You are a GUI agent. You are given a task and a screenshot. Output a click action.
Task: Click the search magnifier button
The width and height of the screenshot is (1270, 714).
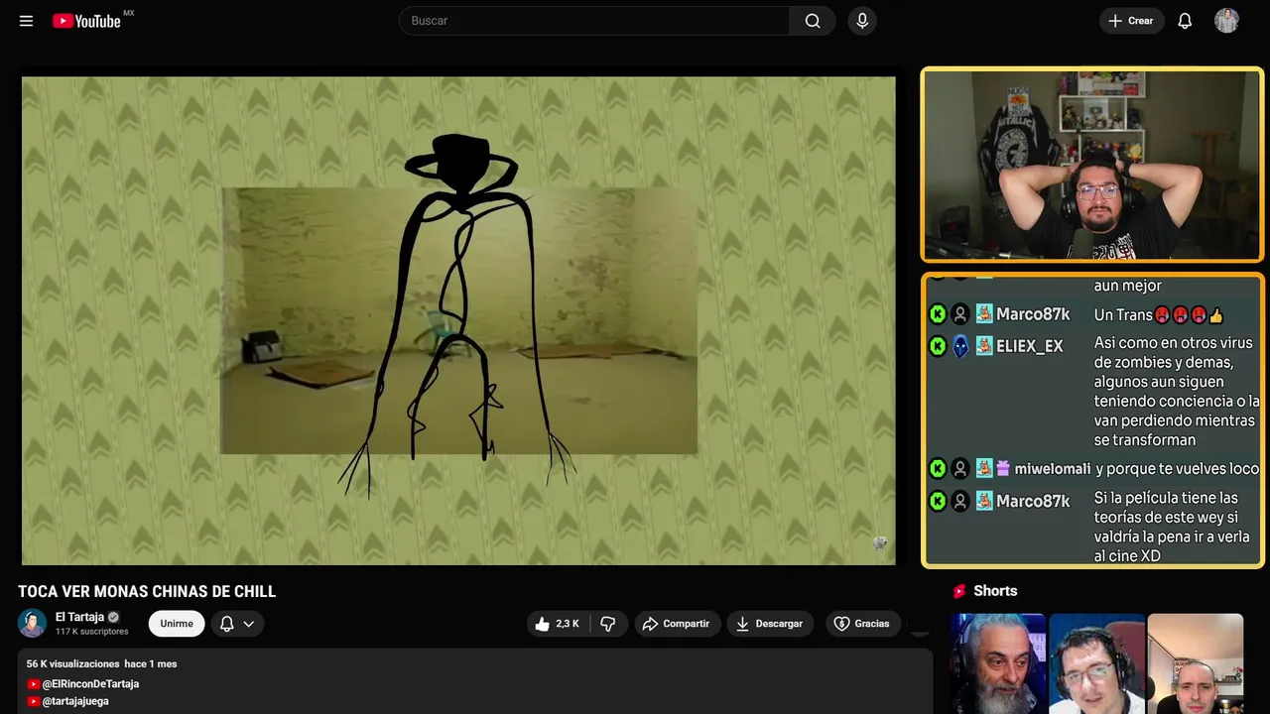[x=813, y=21]
